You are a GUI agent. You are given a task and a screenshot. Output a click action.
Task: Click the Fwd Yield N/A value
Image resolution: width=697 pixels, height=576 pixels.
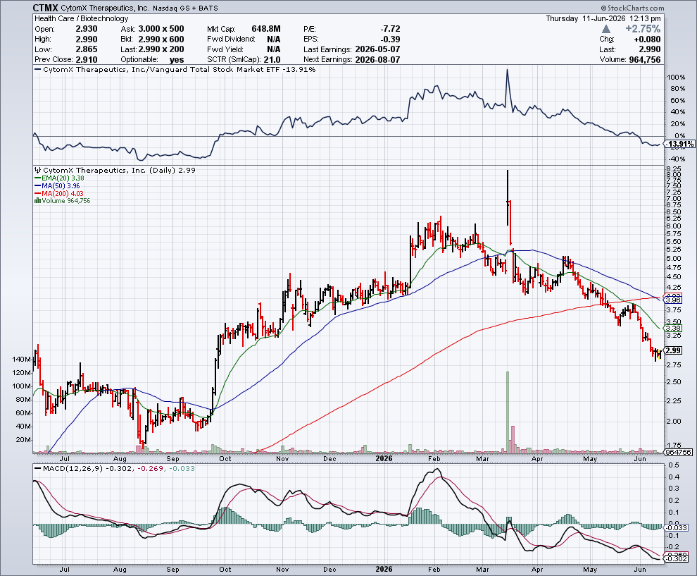tap(273, 49)
